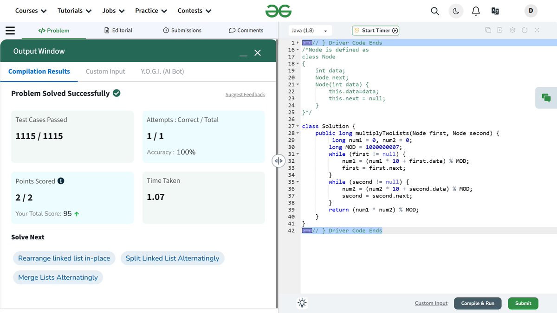Screen dimensions: 557x313
Task: Collapse the Node constructor fold at line 21
Action: [x=298, y=84]
